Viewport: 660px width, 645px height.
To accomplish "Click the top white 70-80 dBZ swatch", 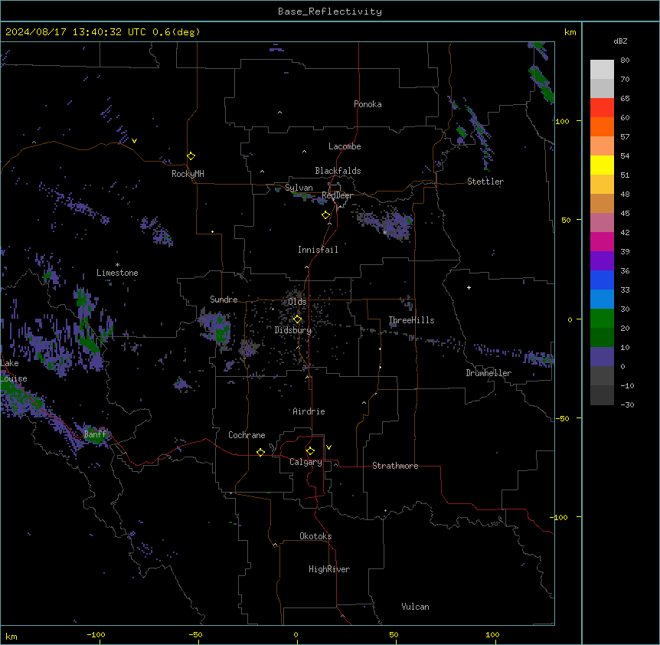I will point(602,70).
